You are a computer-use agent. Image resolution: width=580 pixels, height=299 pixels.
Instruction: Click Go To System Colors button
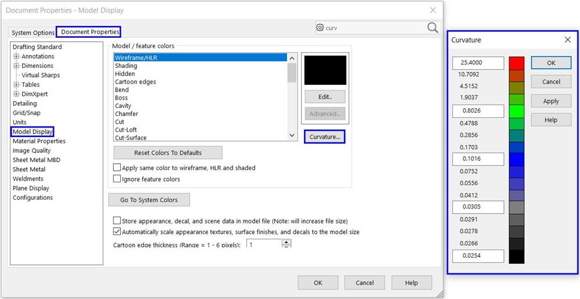[149, 200]
